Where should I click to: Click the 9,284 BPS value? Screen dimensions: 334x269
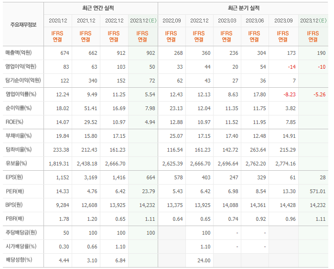coord(63,205)
